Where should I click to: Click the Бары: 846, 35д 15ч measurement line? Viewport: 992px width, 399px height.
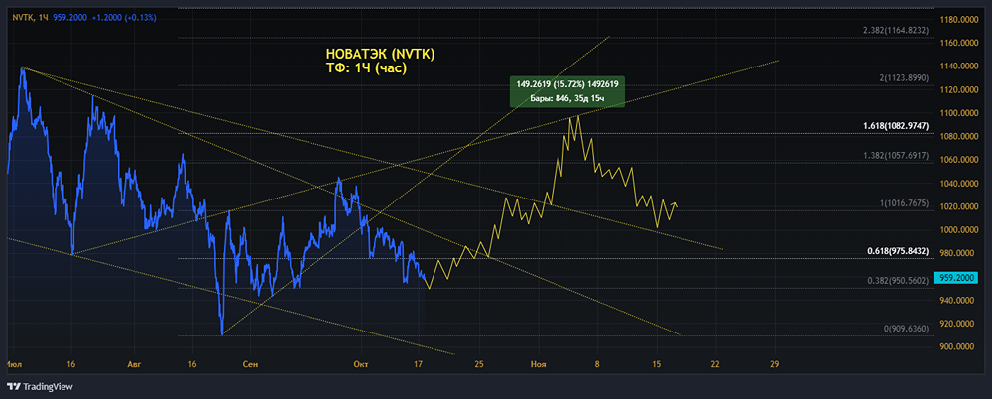click(x=567, y=99)
